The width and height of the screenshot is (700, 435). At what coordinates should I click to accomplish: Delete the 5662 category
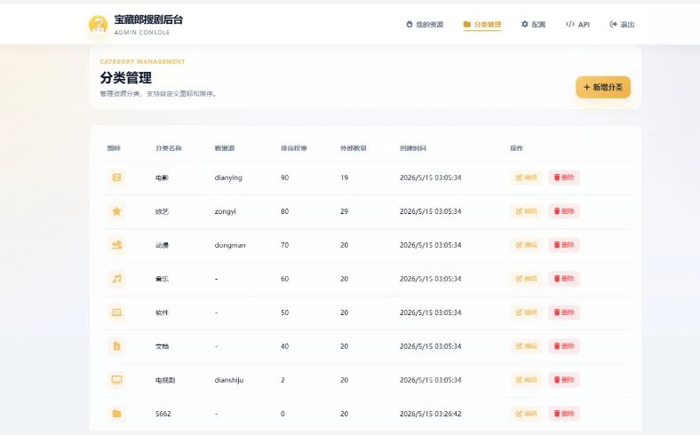[x=564, y=414]
